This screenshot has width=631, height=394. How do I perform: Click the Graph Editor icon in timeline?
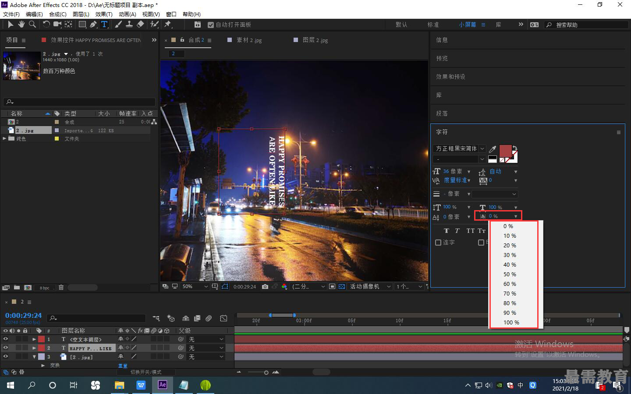tap(223, 318)
